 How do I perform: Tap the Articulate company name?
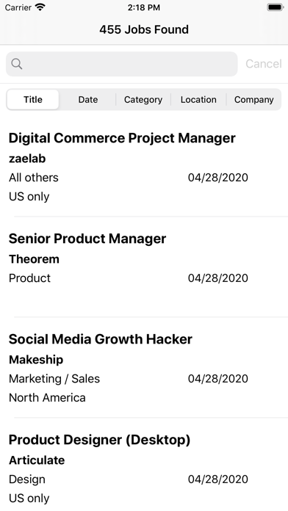coord(37,460)
